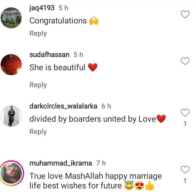Reply to darkcircles_walalarka's comment
Screen dimensions: 196x196
point(38,132)
